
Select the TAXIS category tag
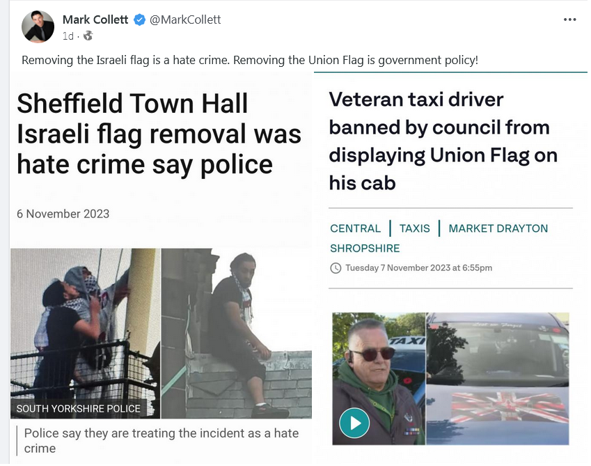415,228
